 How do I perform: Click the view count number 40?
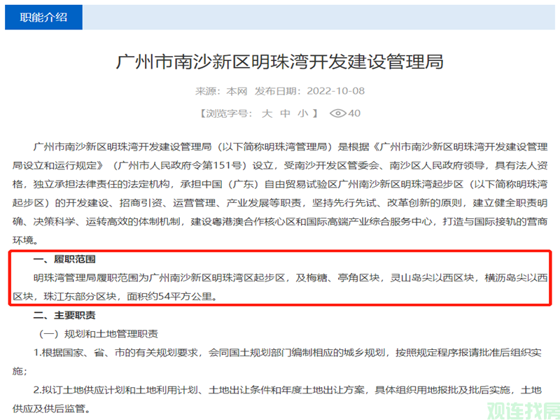[354, 113]
